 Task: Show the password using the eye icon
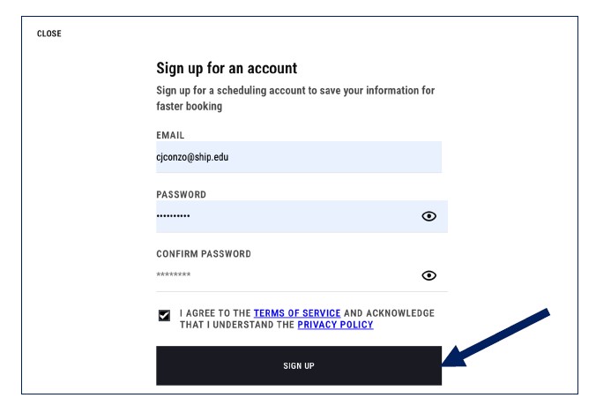click(x=428, y=216)
